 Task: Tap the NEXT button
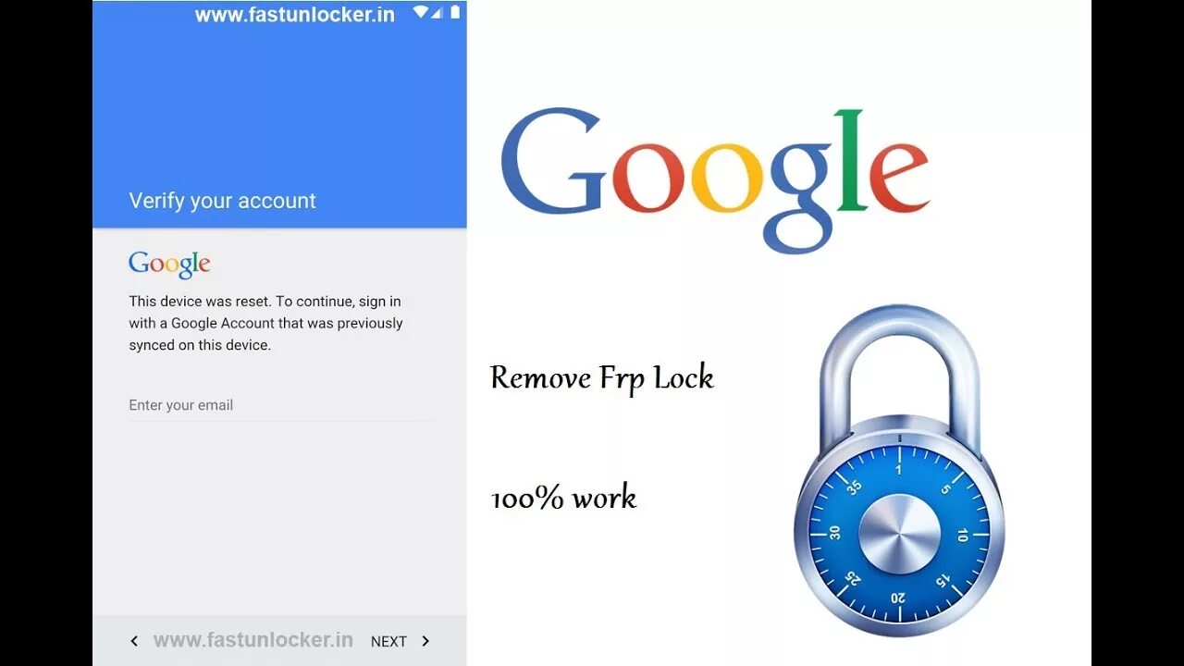tap(388, 641)
